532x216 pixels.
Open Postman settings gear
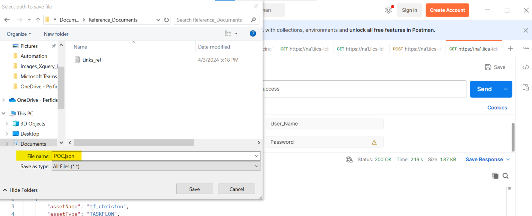pos(388,10)
